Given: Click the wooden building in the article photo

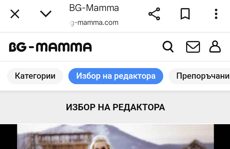Looking at the screenshot, I should (59, 139).
